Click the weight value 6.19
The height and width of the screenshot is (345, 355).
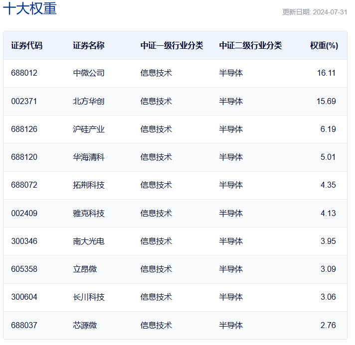click(328, 129)
